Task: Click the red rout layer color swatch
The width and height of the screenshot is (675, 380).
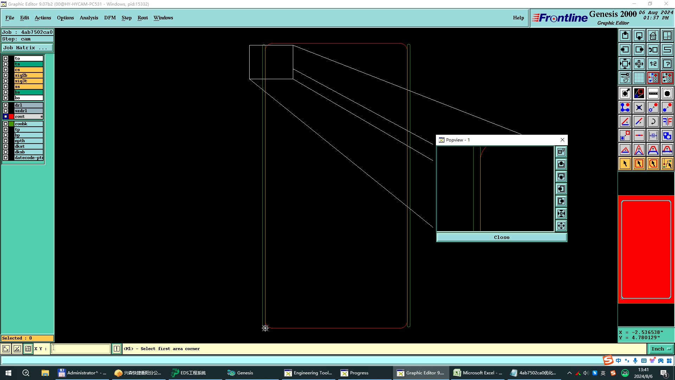Action: (11, 116)
